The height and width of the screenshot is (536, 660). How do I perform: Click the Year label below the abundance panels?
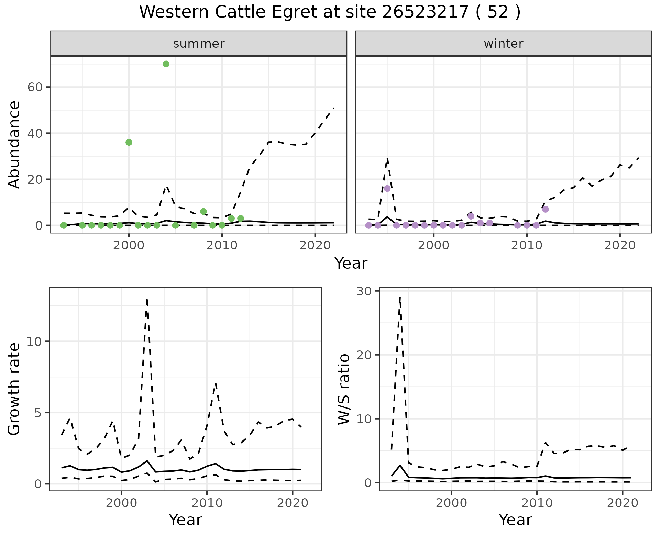(351, 264)
